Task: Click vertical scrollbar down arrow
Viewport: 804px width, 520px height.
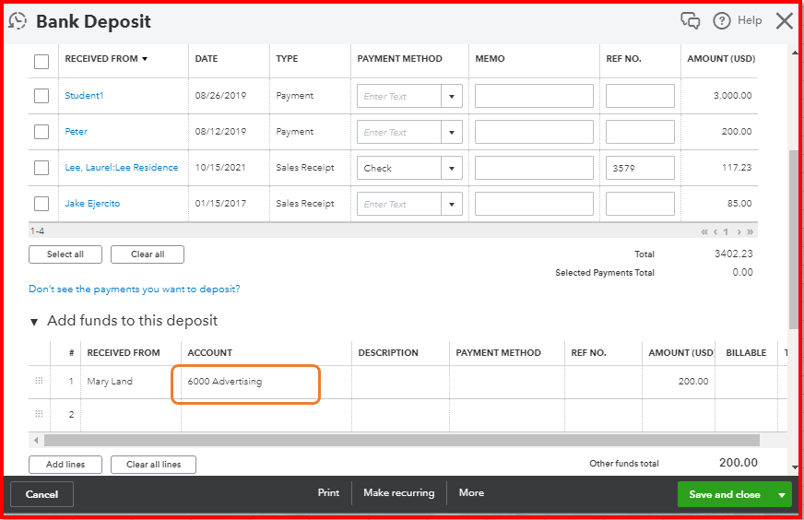Action: pos(795,467)
